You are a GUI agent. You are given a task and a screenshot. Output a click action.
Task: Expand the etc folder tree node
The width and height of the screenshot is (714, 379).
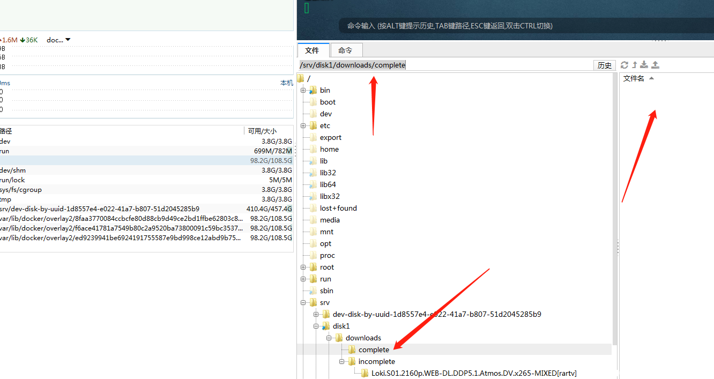[x=303, y=125]
